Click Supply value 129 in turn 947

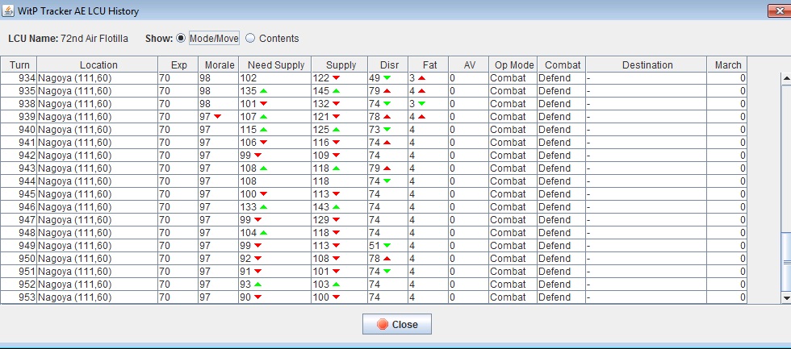(x=340, y=220)
